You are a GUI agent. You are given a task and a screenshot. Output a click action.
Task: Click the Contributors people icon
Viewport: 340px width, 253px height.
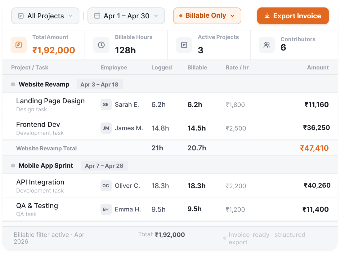(267, 45)
